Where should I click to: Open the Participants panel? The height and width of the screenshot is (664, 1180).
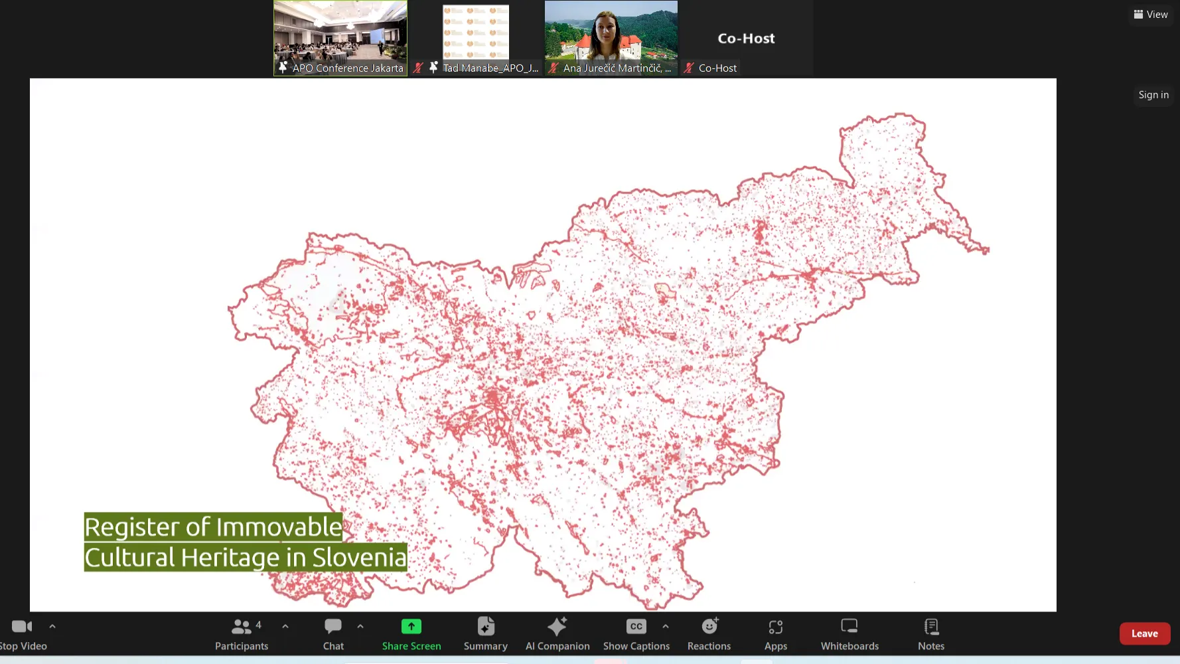(241, 633)
